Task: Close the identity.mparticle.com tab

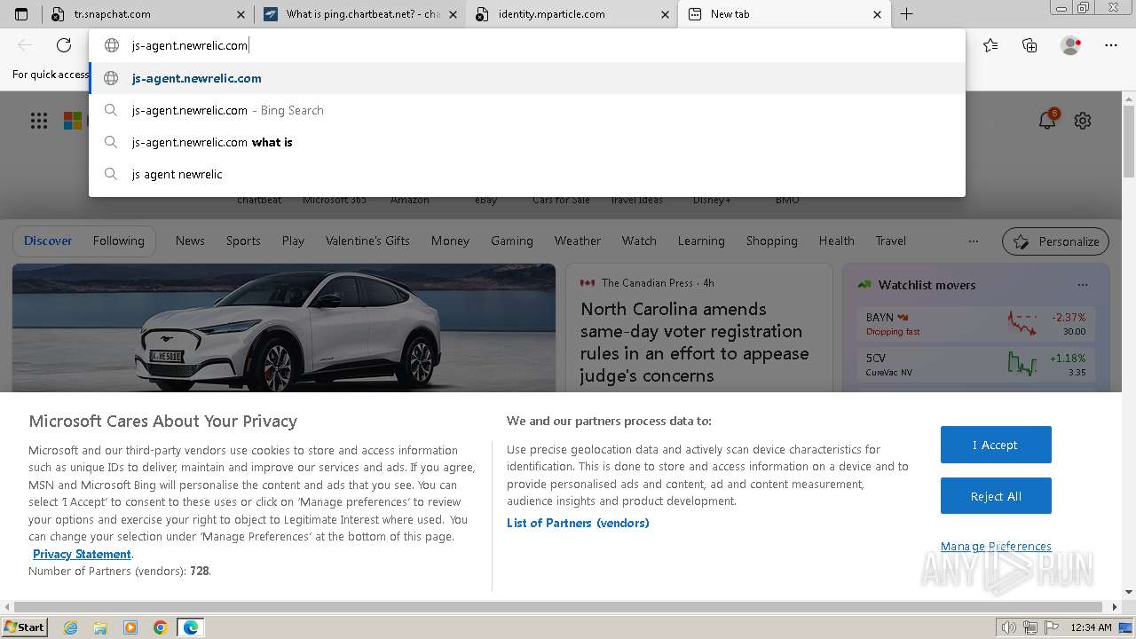Action: [666, 14]
